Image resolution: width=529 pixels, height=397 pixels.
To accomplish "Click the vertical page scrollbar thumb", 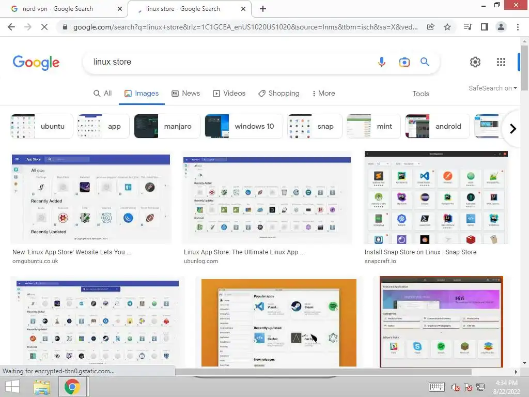I will point(524,68).
